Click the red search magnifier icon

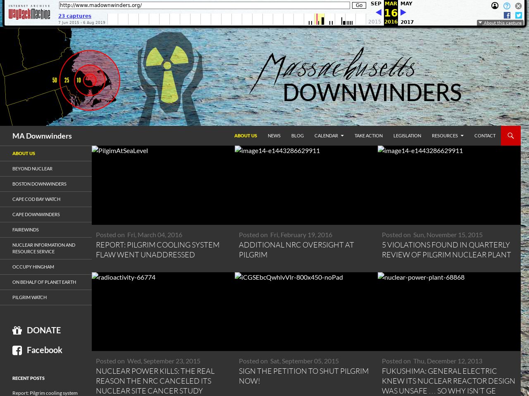(510, 136)
